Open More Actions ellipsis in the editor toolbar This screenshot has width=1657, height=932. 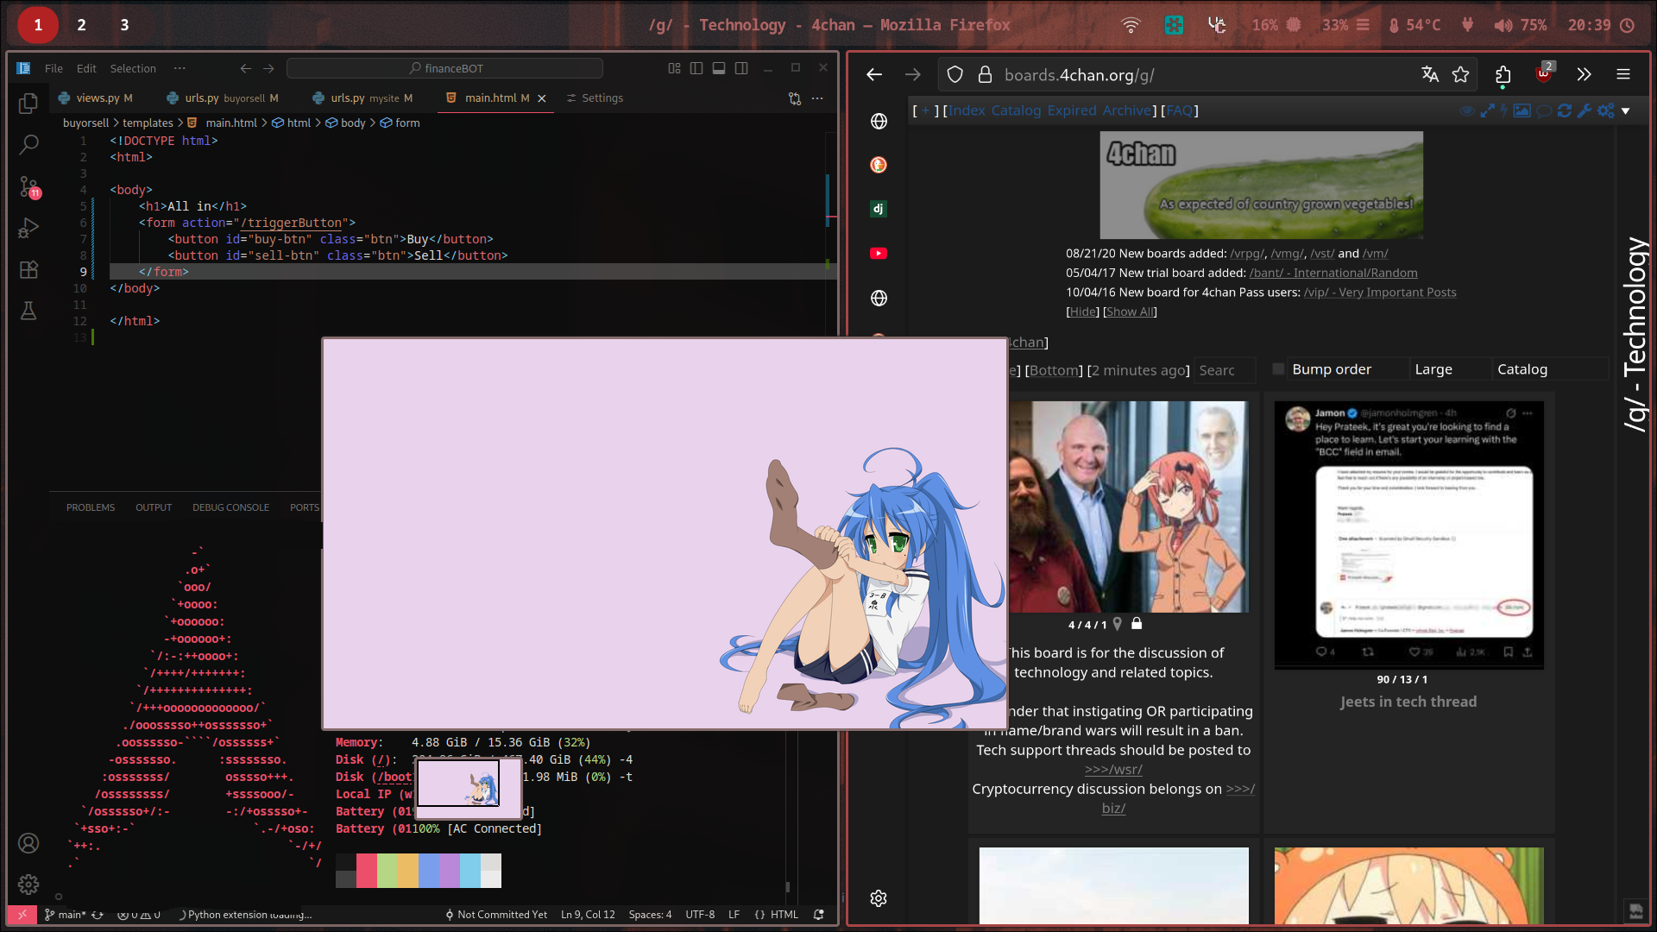click(817, 98)
